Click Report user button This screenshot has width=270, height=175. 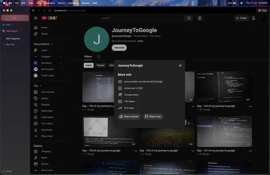coord(153,117)
